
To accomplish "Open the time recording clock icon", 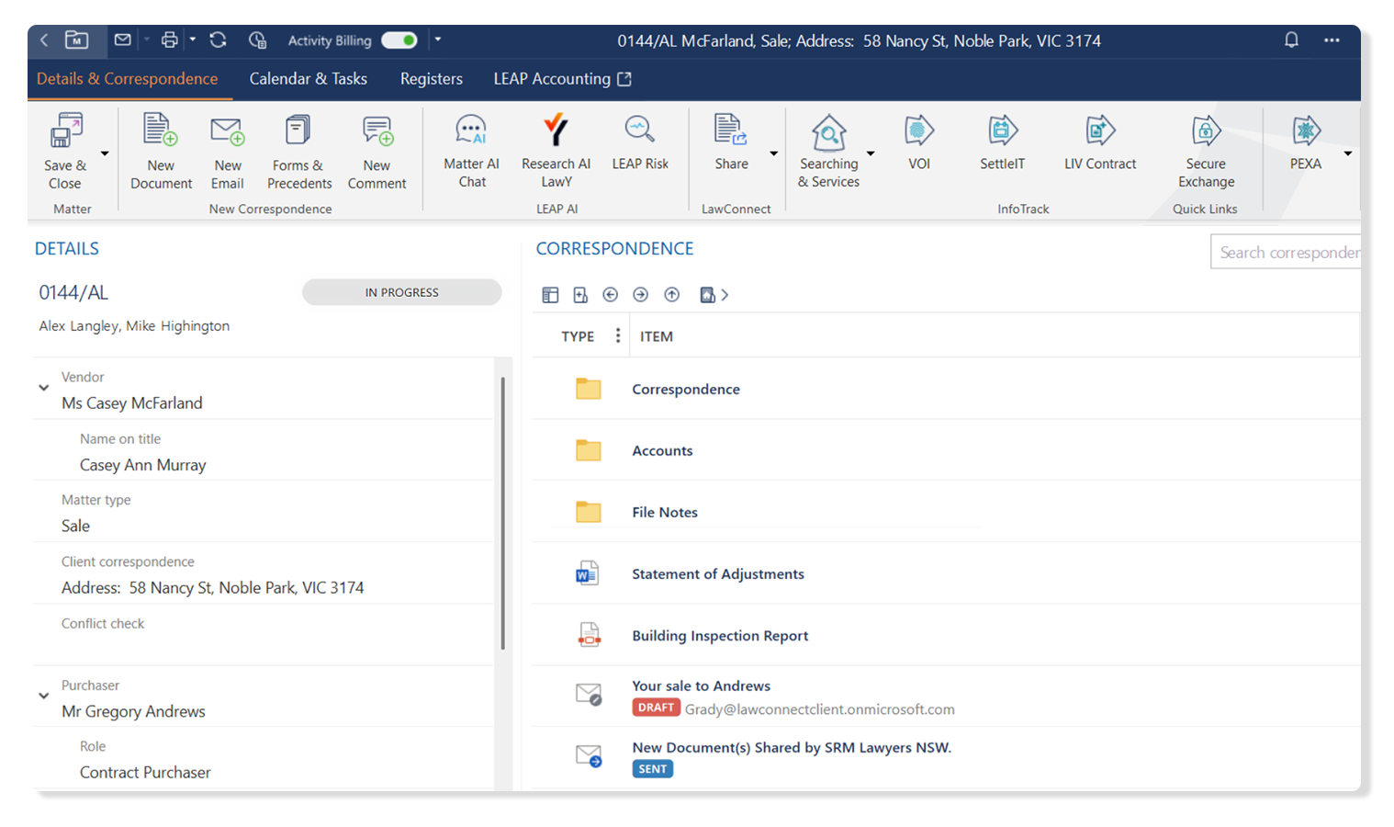I will pos(257,40).
